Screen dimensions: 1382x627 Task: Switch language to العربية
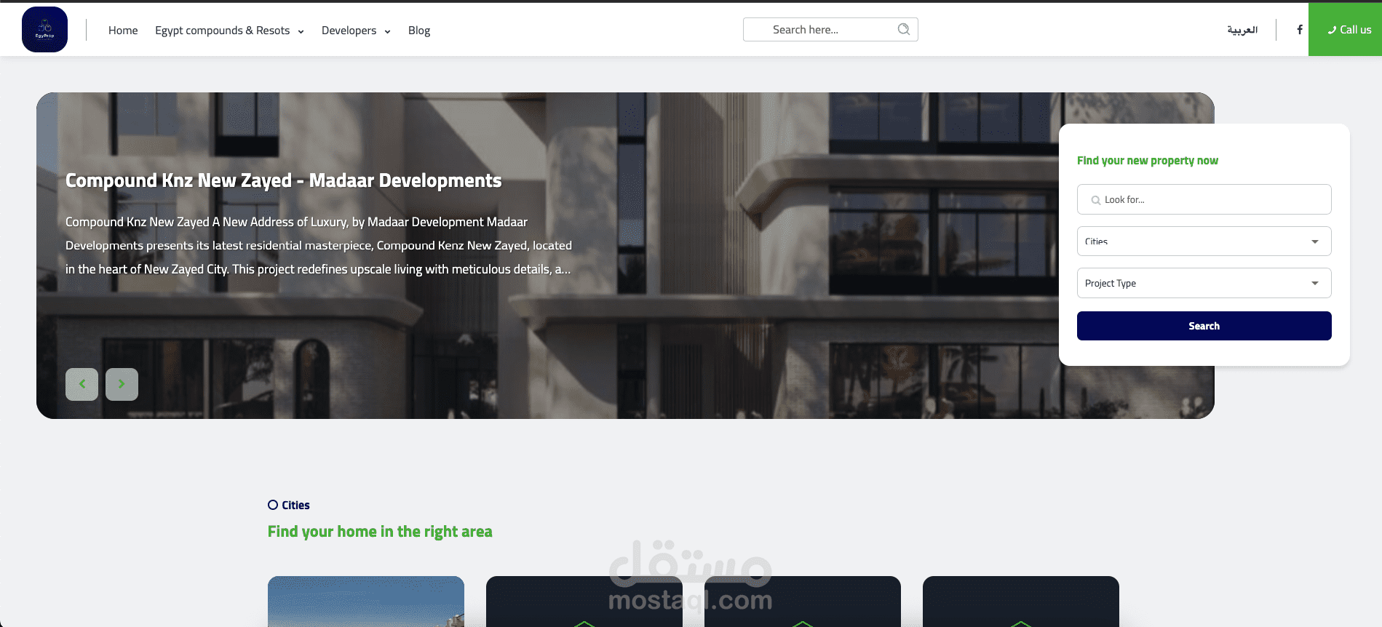click(x=1242, y=30)
